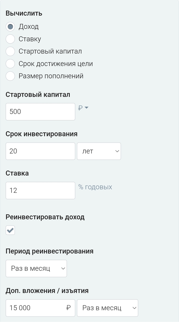Open the лет period unit dropdown

99,151
